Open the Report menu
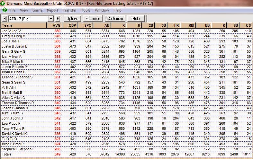The height and width of the screenshot is (159, 253). click(52, 10)
